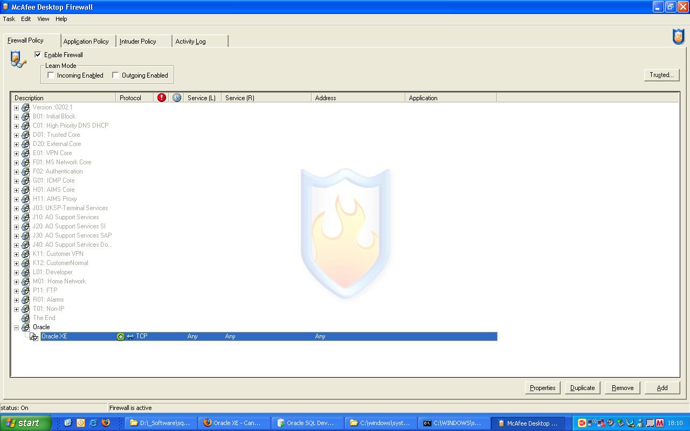Click the rule group icon for M01: Home Network

pos(25,281)
